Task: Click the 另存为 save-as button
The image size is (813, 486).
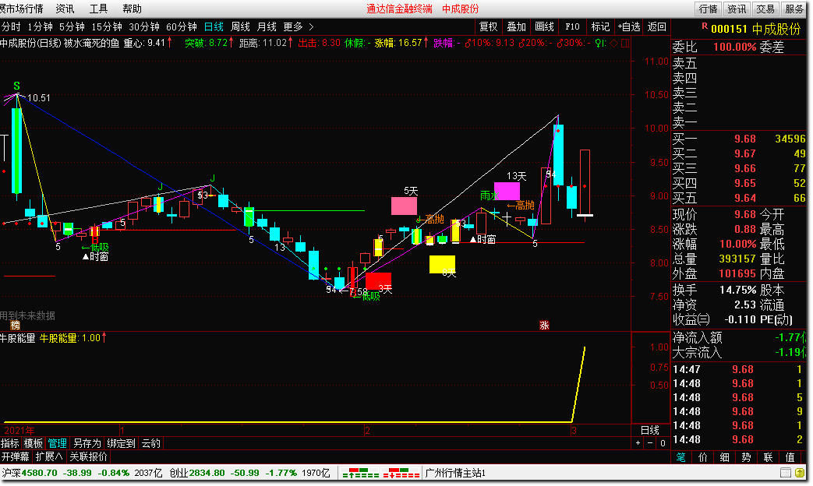Action: point(87,443)
